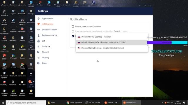
Task: Switch to the Chrome taskbar button
Action: [x=75, y=103]
